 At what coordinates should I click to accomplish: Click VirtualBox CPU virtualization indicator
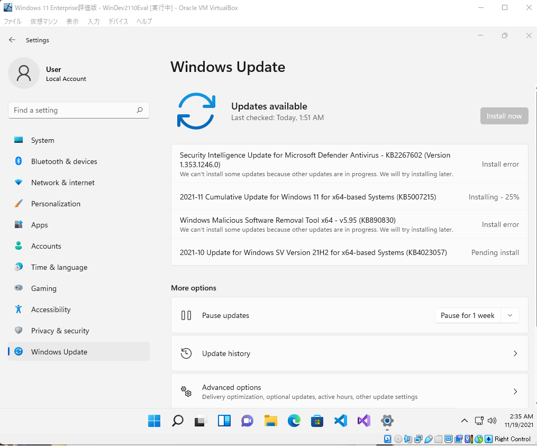point(469,439)
